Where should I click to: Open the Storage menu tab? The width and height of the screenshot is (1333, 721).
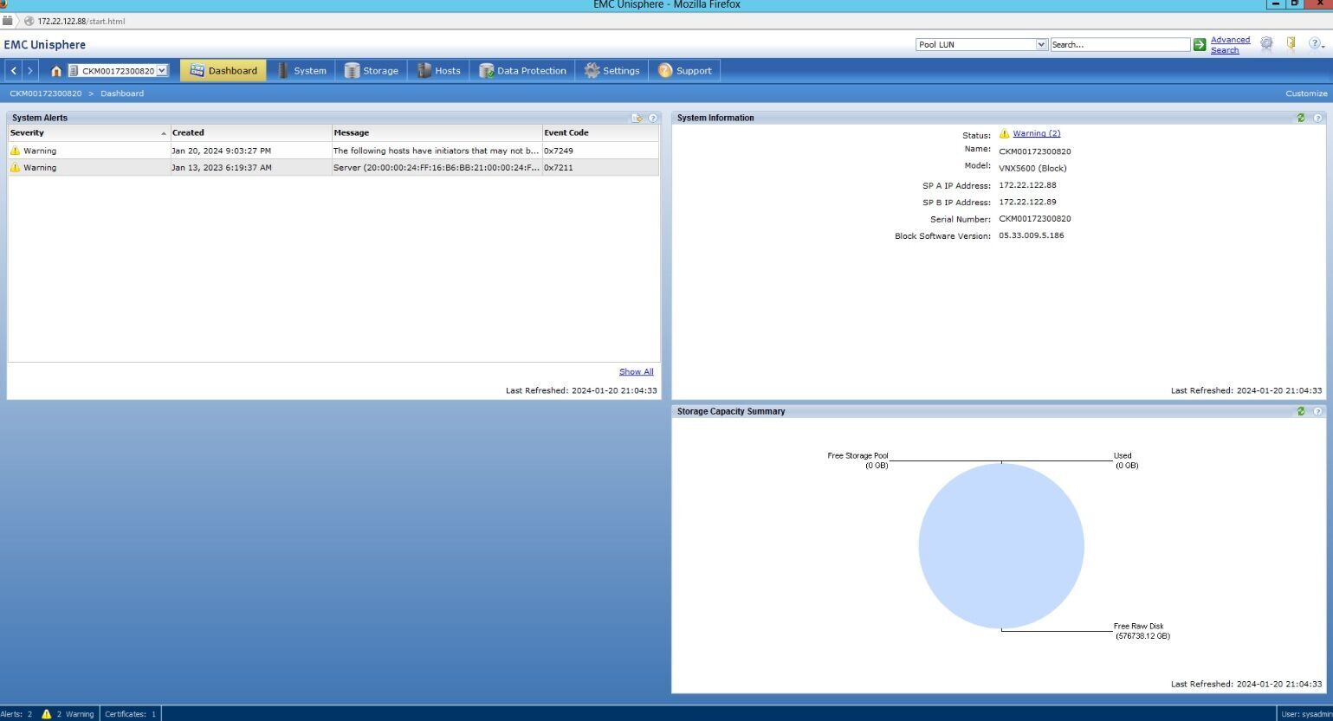coord(372,71)
